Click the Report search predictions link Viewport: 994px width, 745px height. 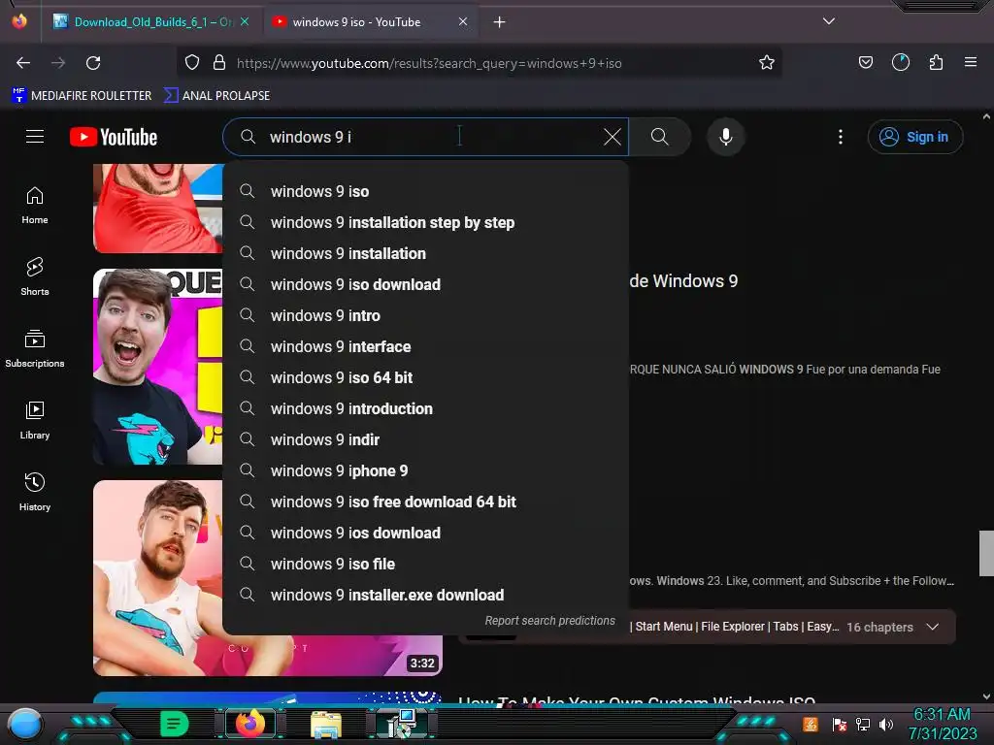(550, 621)
